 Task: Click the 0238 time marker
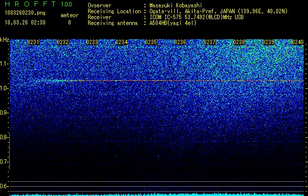click(x=239, y=42)
